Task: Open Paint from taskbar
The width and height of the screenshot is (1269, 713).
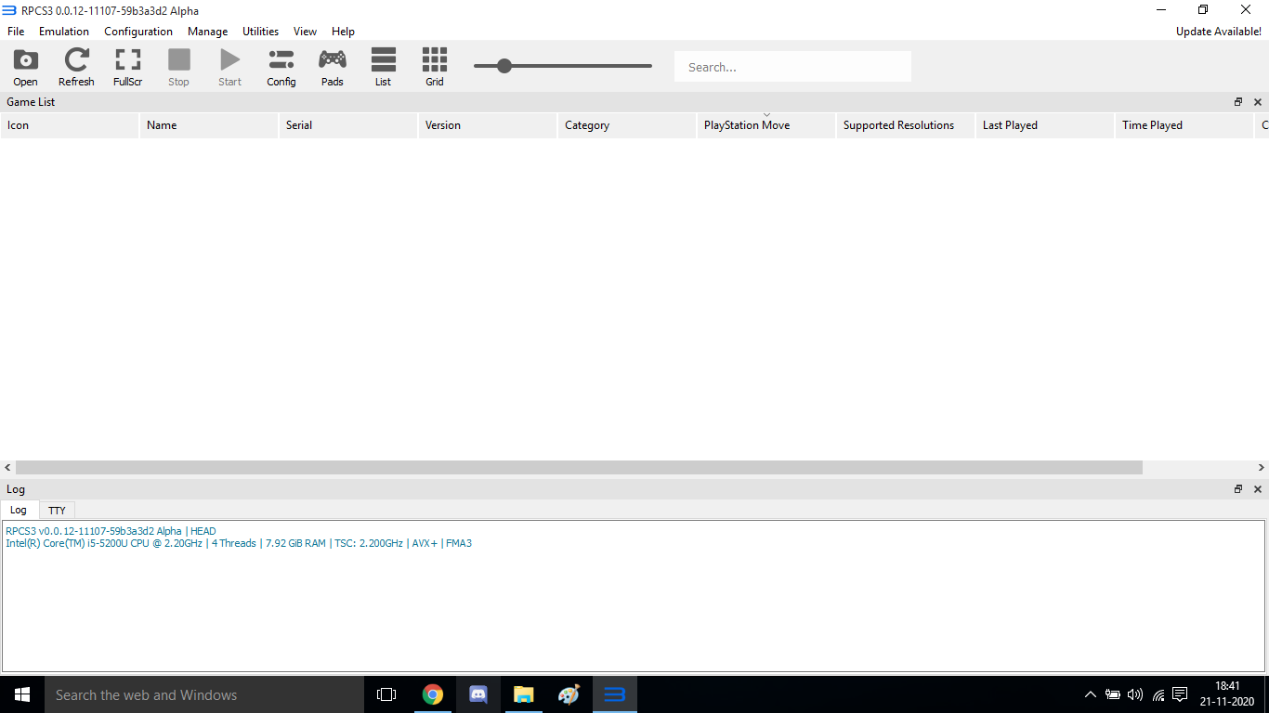Action: click(569, 694)
